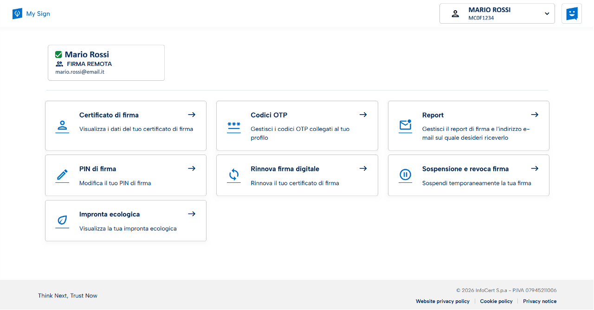Image resolution: width=594 pixels, height=310 pixels.
Task: Expand the MARIO ROSSI account dropdown
Action: 547,14
